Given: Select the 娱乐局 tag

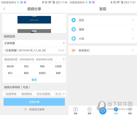Looking at the screenshot, I should (10, 66).
